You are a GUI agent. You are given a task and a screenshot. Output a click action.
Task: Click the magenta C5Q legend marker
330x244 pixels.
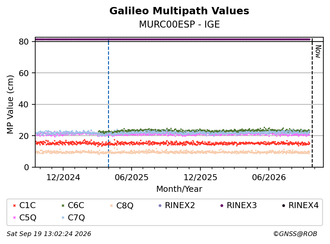[x=14, y=217]
